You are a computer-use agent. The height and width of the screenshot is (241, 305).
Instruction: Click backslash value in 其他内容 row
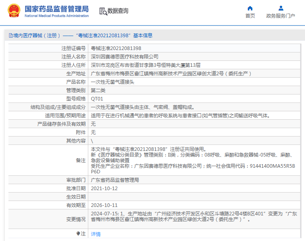point(92,141)
